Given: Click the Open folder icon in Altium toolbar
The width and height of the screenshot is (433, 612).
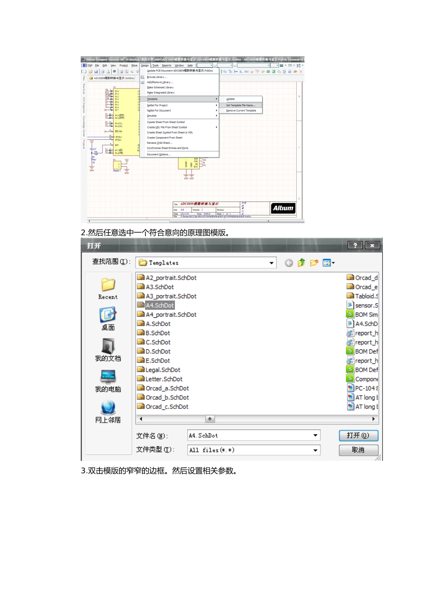Looking at the screenshot, I should coord(90,71).
